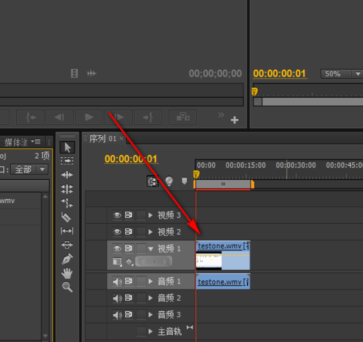Select the Track Select tool
This screenshot has width=363, height=342.
click(68, 161)
